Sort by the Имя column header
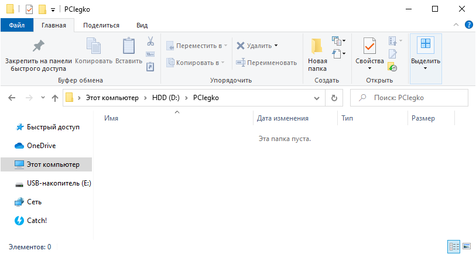Viewport: 476px width, 254px height. coord(111,118)
